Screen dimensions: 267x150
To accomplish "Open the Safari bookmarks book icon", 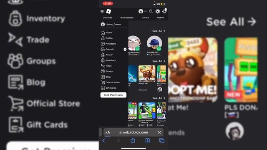I will (147, 140).
